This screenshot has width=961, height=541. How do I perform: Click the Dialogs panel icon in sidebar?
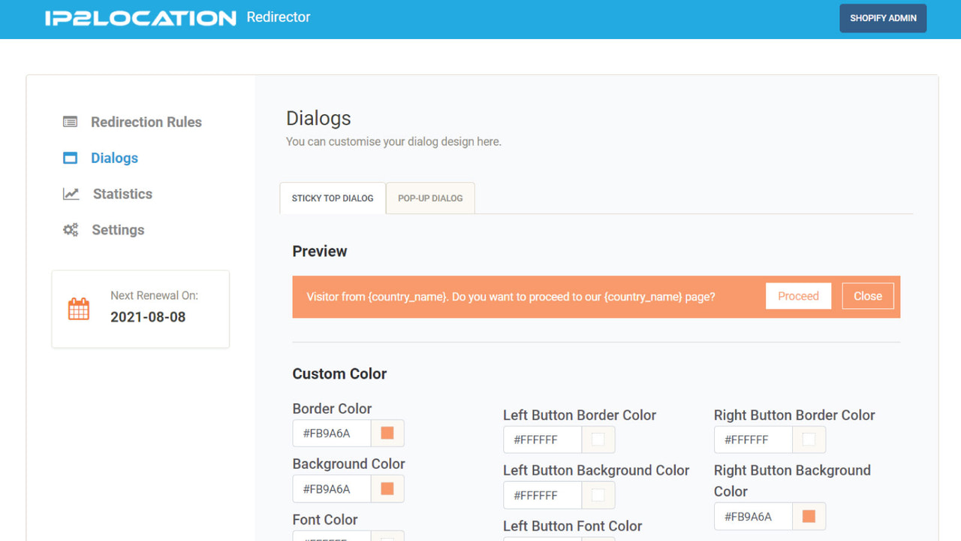70,158
